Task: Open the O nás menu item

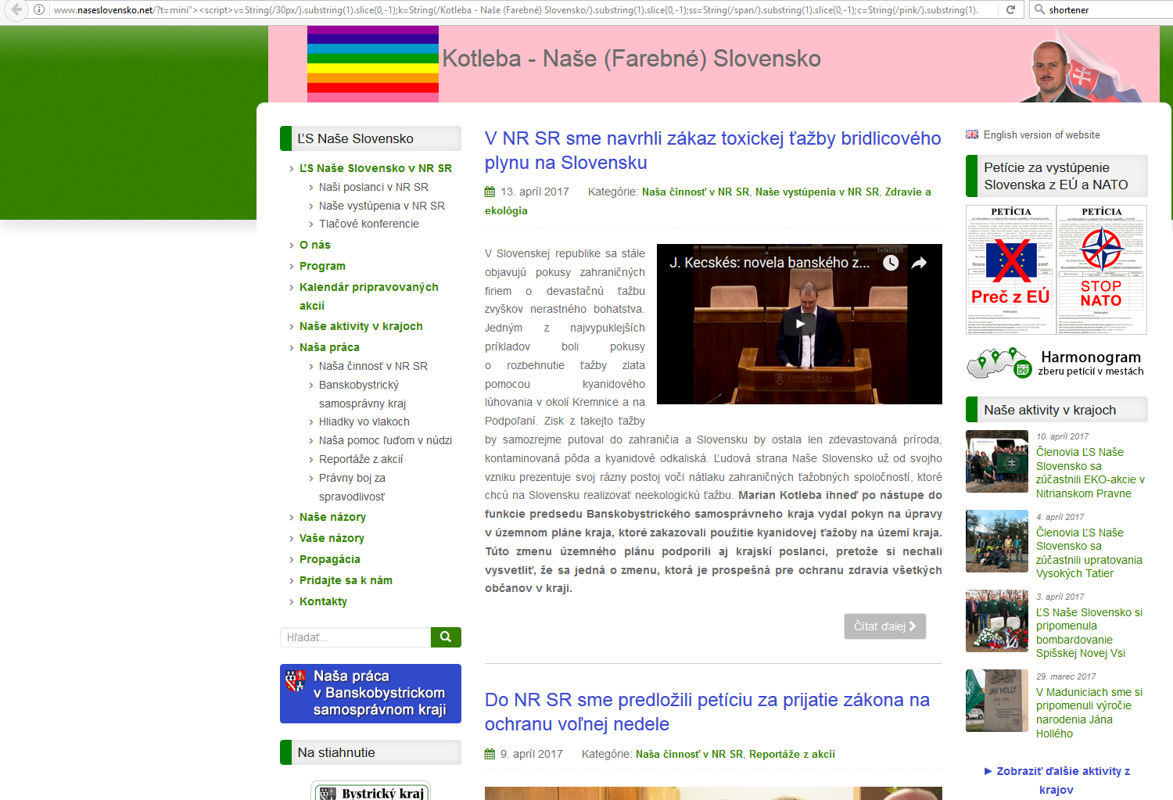Action: click(x=315, y=245)
